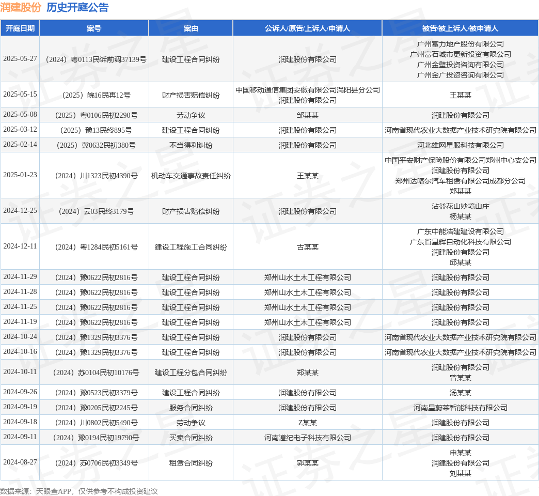Click defendant 河北雄网星服科技有限公司
The image size is (539, 496).
tap(461, 146)
